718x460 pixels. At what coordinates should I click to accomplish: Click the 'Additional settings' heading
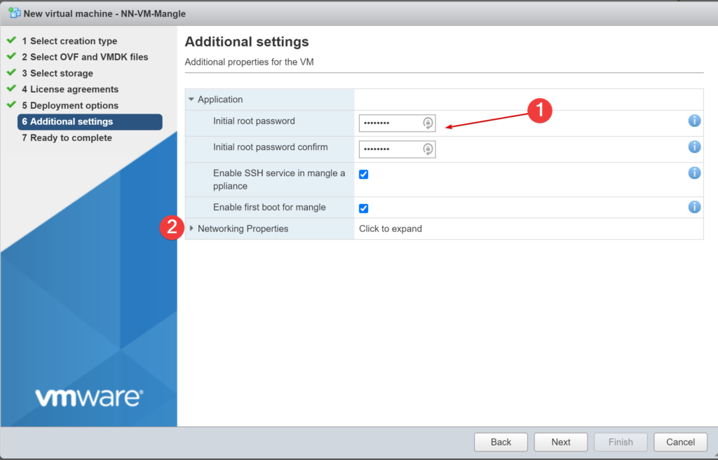click(247, 41)
